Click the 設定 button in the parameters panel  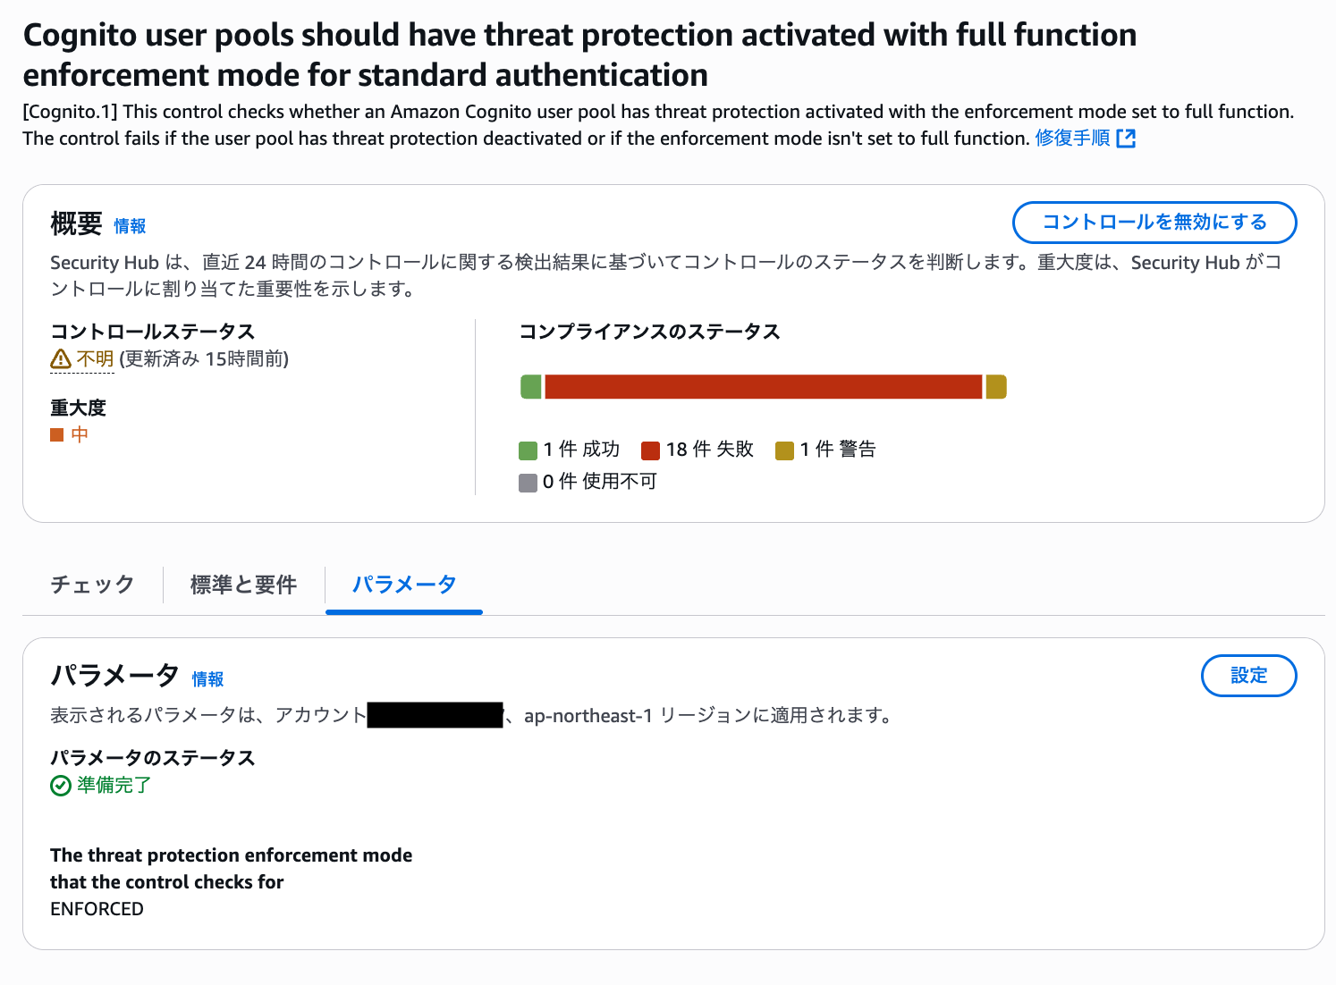1249,676
